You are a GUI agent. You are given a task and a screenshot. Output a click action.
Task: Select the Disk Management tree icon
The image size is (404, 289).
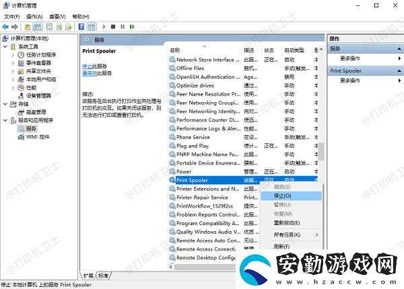pos(21,112)
